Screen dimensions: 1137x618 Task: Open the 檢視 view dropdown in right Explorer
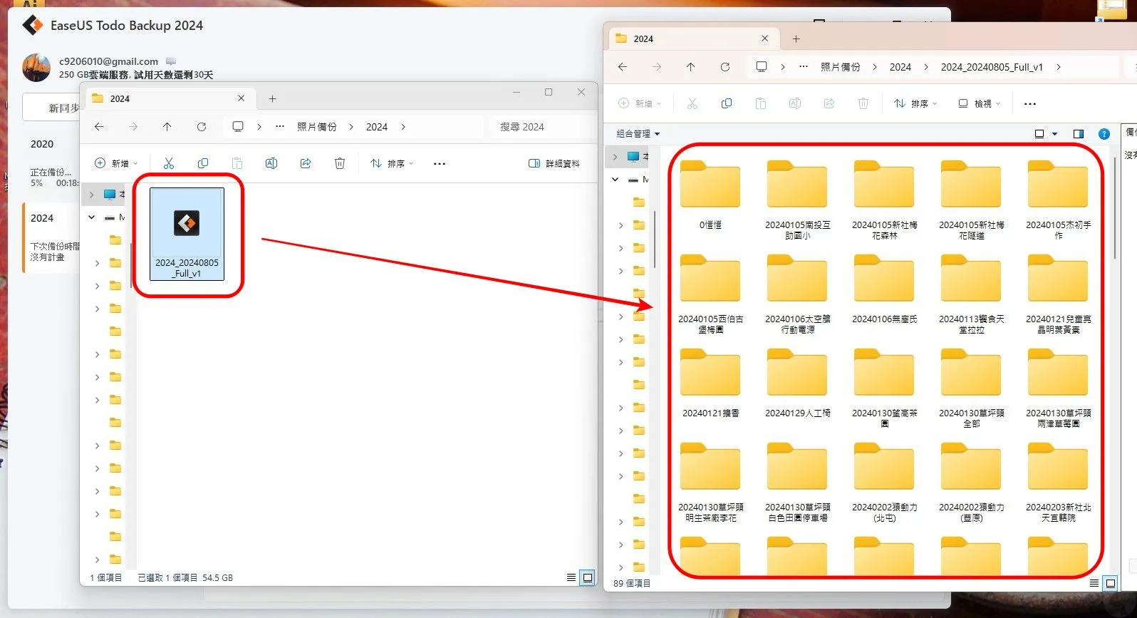coord(980,103)
